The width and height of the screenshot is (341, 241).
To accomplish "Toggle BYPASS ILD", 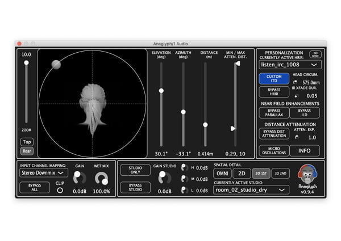I will (x=305, y=113).
